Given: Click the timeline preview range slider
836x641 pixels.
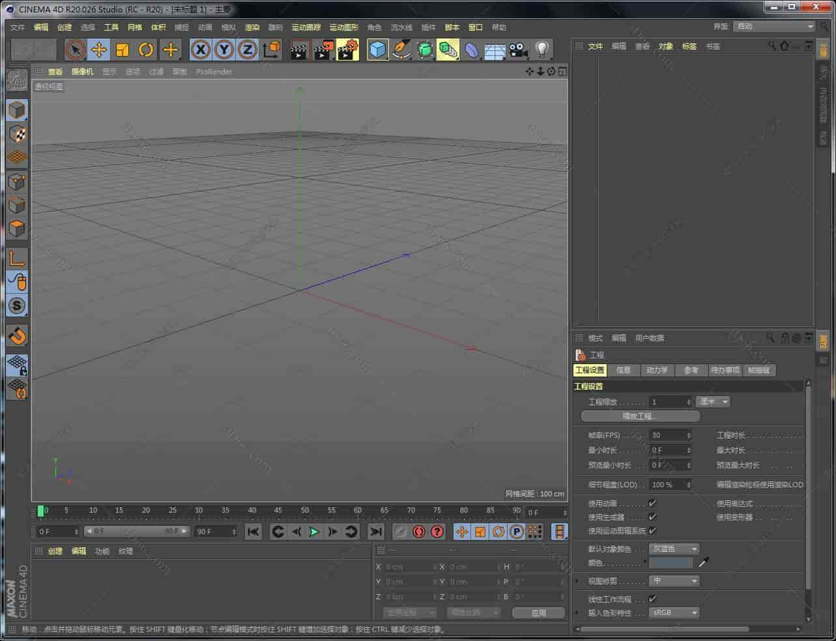Looking at the screenshot, I should pos(137,531).
